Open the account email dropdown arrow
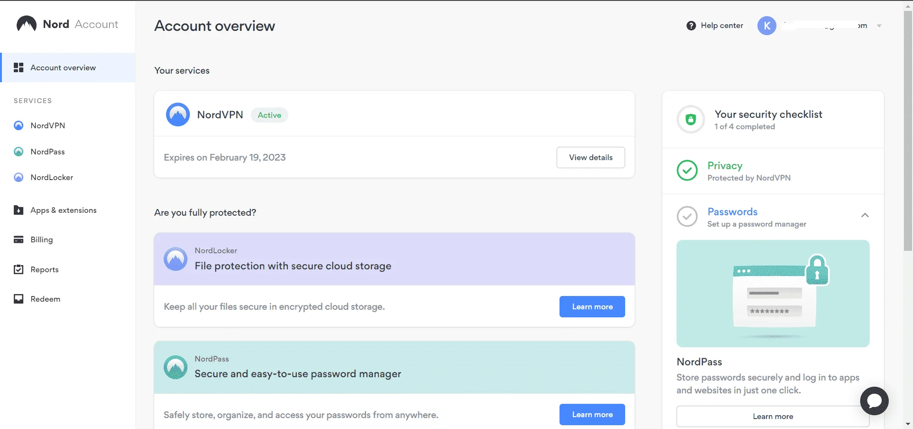The height and width of the screenshot is (429, 913). pyautogui.click(x=879, y=26)
